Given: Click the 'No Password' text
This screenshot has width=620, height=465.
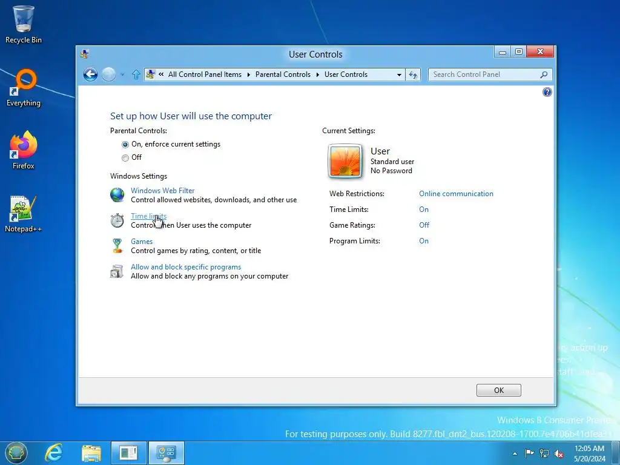Looking at the screenshot, I should tap(391, 171).
